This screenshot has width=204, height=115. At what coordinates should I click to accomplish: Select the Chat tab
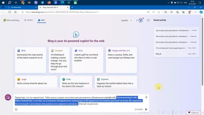(41, 20)
